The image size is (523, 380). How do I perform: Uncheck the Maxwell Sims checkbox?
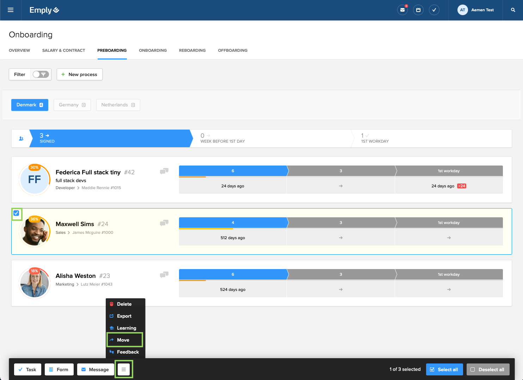pyautogui.click(x=16, y=213)
